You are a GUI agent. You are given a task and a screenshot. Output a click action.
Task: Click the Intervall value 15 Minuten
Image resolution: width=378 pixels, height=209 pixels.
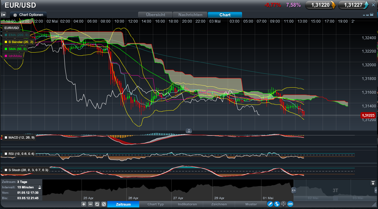click(25, 187)
